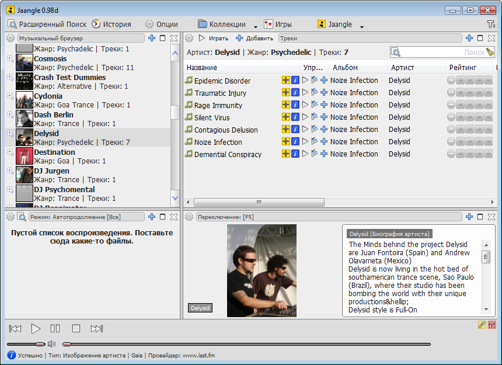Close the playlist pane with its X icon
Screen dimensions: 502x365
point(174,217)
